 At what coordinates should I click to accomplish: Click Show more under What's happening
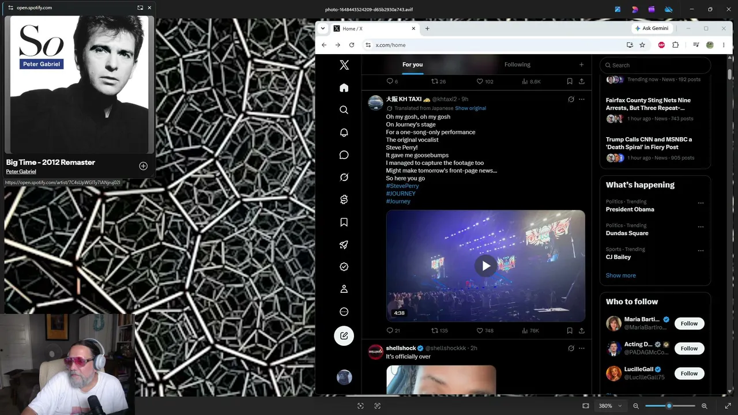coord(621,276)
